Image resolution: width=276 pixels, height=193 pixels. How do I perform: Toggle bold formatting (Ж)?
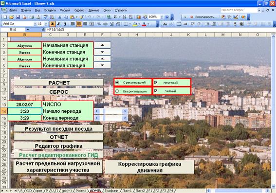[53, 24]
